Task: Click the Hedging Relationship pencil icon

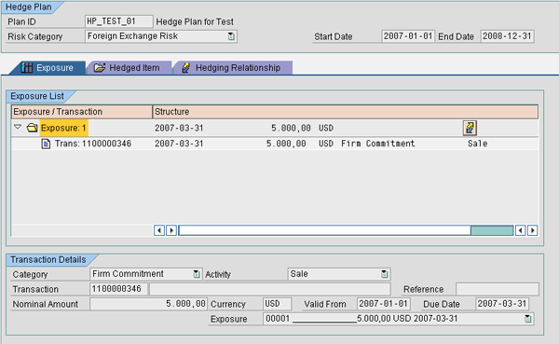Action: pos(185,67)
